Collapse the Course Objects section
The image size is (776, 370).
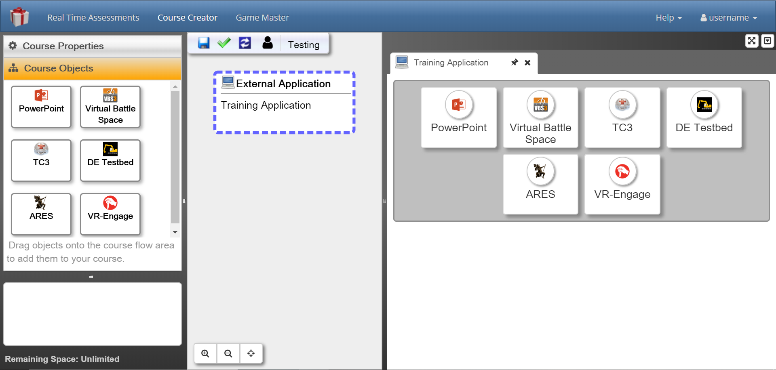point(93,68)
